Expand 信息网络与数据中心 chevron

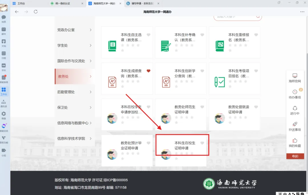91,123
